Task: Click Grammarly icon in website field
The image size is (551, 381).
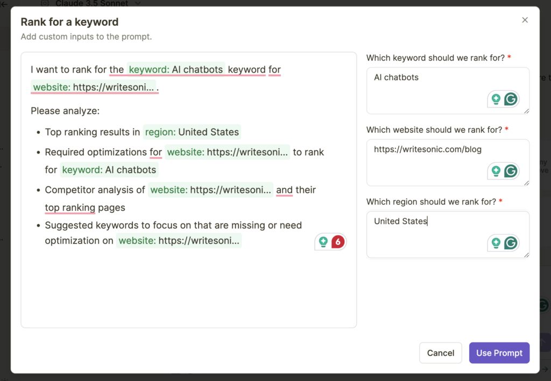Action: [511, 171]
